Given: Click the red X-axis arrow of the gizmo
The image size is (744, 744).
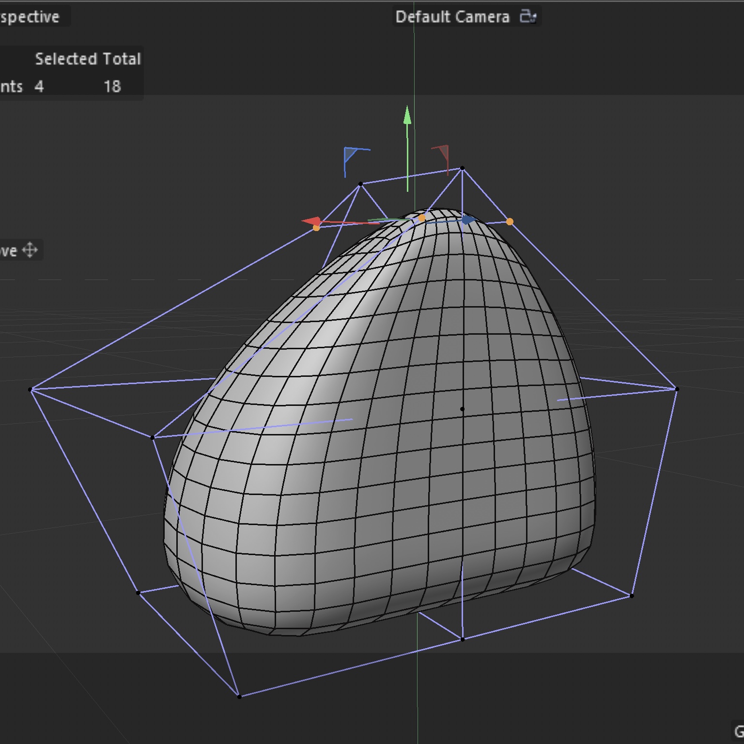Looking at the screenshot, I should pos(311,221).
